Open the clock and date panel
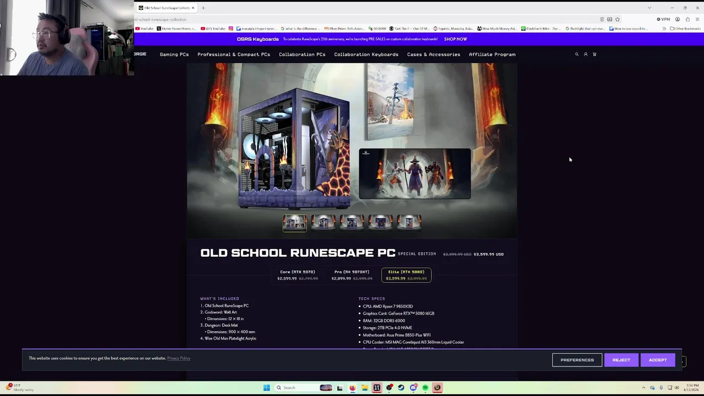This screenshot has height=396, width=704. click(690, 387)
